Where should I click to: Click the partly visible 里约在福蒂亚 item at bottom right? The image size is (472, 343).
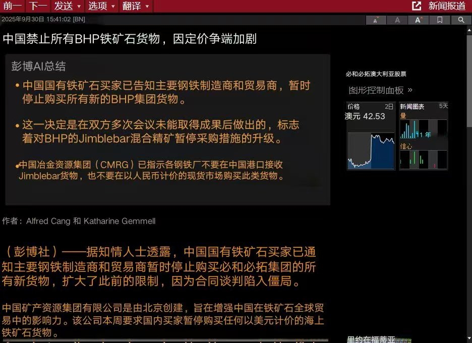[x=371, y=339]
